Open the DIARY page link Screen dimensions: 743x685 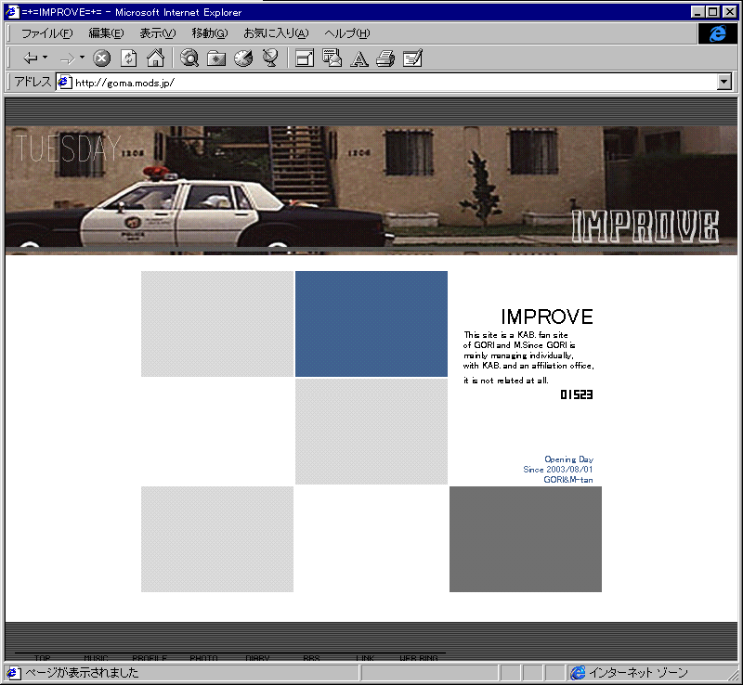point(257,657)
